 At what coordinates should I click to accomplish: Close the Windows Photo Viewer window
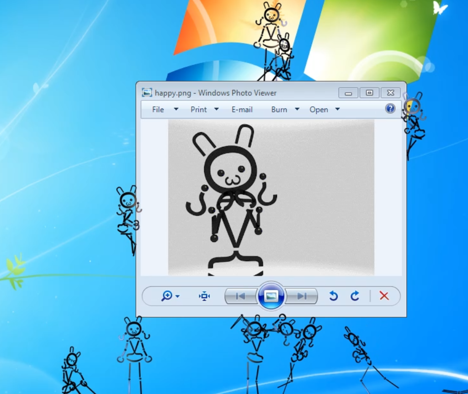coord(391,93)
